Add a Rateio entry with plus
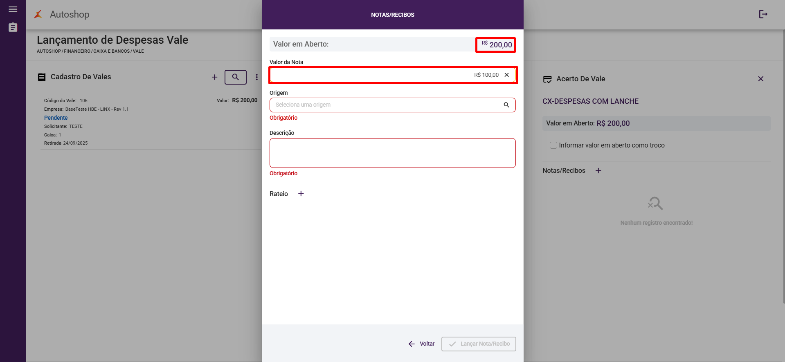This screenshot has width=785, height=362. 301,194
